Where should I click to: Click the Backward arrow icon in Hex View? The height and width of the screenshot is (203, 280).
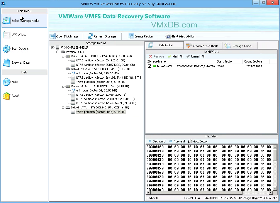click(150, 141)
